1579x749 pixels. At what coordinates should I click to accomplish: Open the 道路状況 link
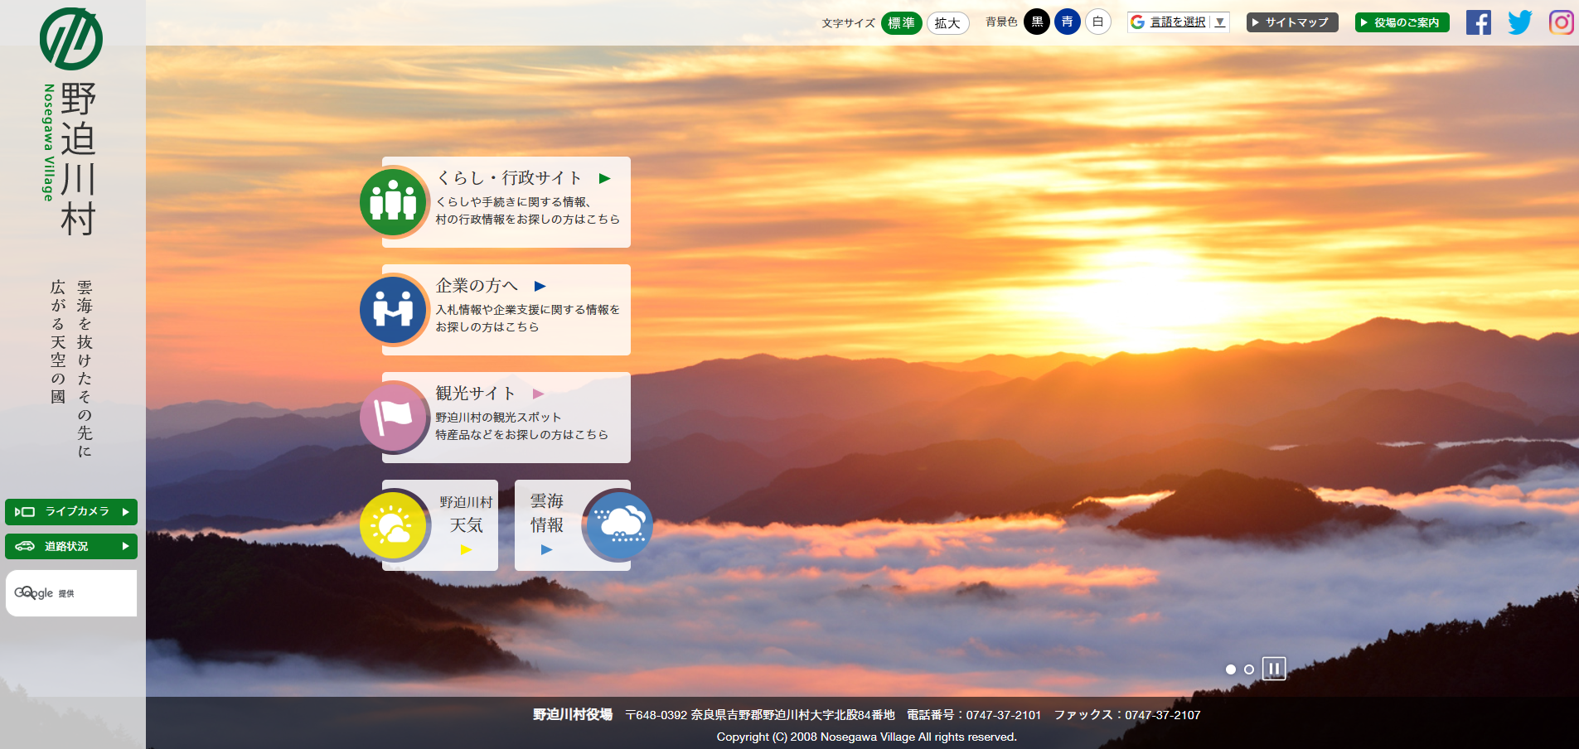pyautogui.click(x=71, y=547)
